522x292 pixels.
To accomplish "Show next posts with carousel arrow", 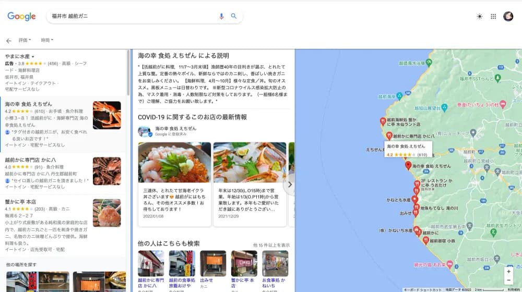I will (290, 185).
